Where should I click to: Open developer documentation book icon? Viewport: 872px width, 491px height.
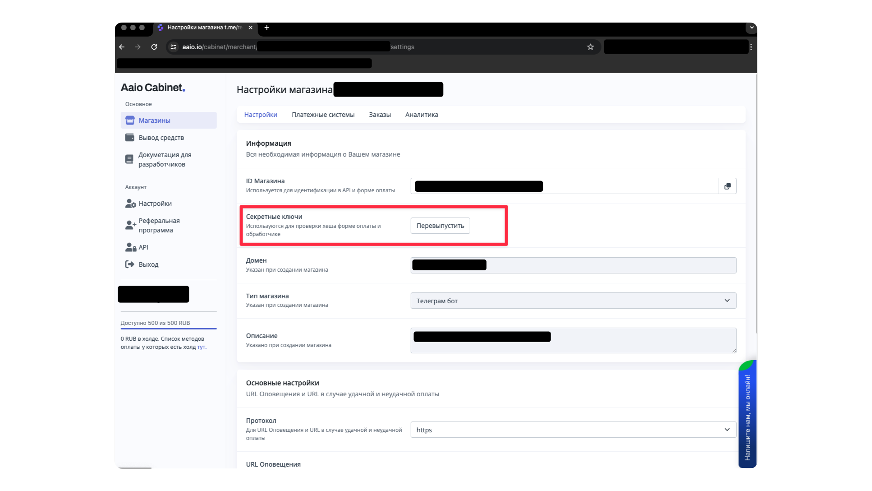click(129, 159)
